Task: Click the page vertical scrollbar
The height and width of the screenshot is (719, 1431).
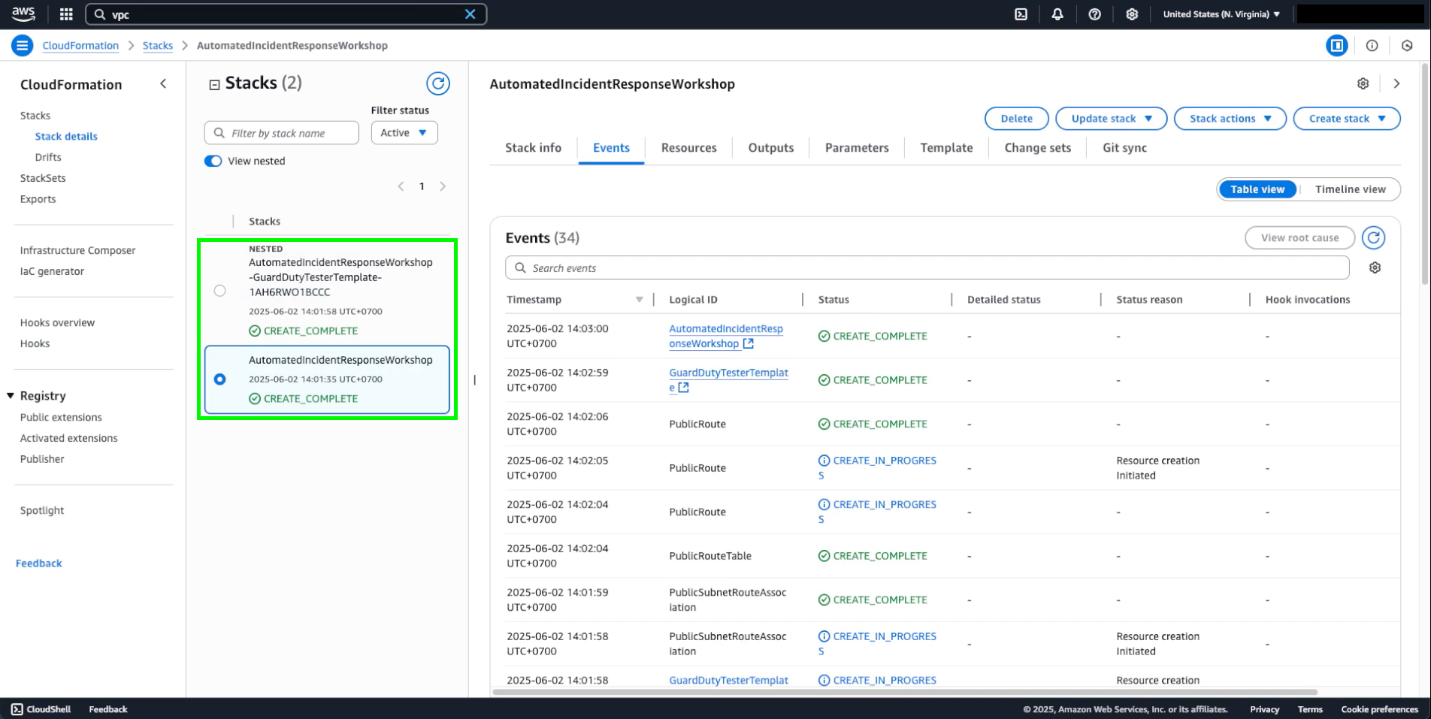Action: (1425, 173)
